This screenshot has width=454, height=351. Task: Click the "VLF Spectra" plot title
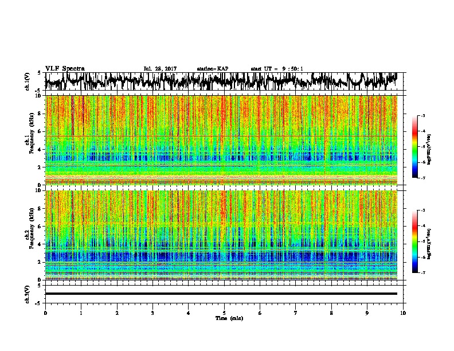[x=65, y=69]
